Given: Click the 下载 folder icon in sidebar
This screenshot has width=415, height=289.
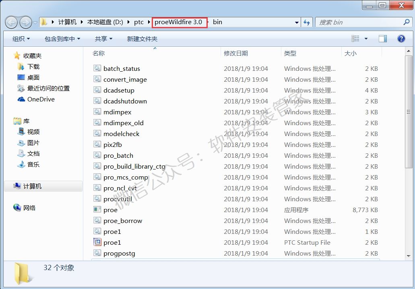Looking at the screenshot, I should [21, 66].
